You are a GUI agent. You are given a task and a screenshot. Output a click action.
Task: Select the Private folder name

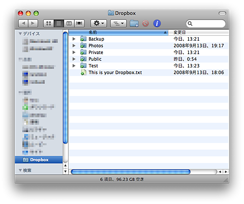(x=96, y=53)
